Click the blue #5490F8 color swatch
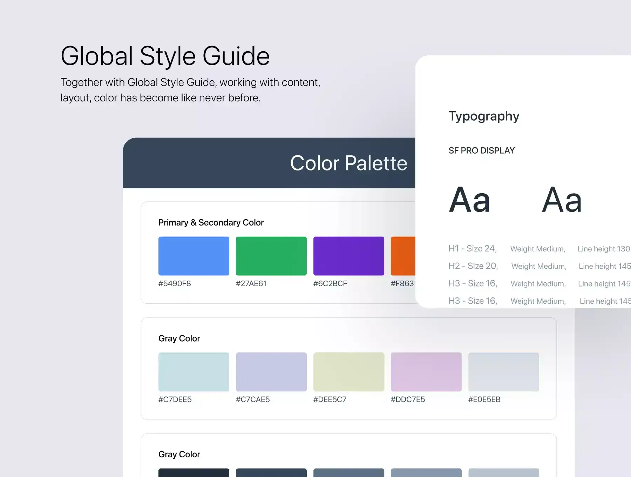The width and height of the screenshot is (631, 477). pyautogui.click(x=194, y=256)
